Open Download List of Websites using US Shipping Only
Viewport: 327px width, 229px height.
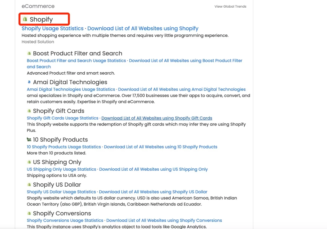(x=154, y=169)
